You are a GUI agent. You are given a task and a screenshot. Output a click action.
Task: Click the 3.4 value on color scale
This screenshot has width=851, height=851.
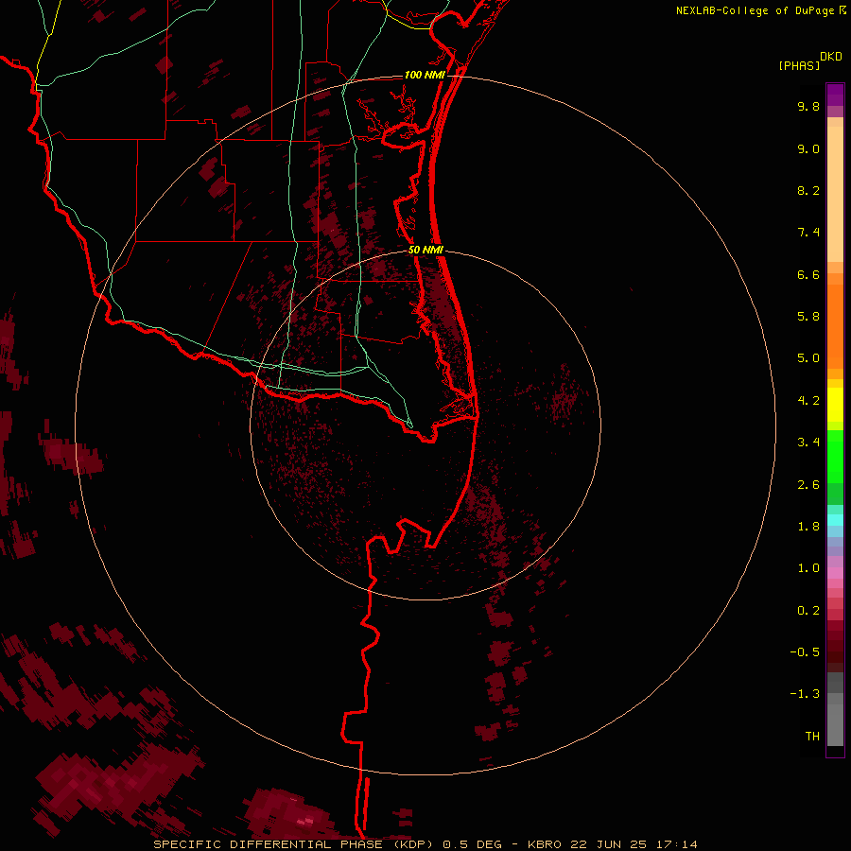click(x=808, y=443)
